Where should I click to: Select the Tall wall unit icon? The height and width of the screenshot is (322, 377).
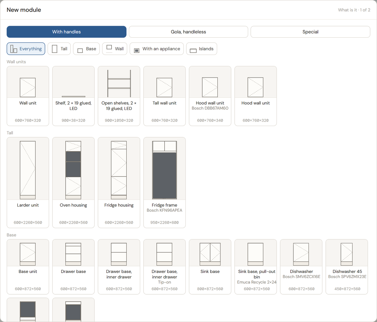tap(164, 87)
